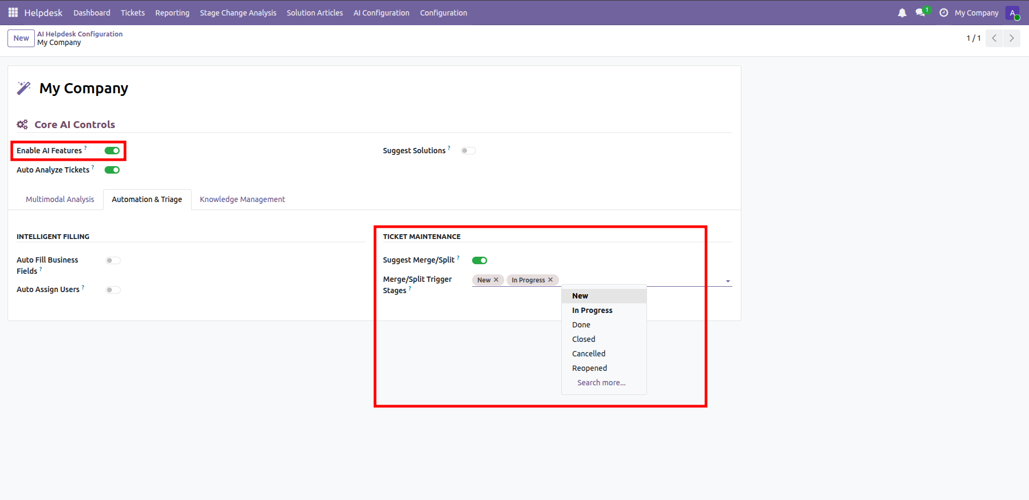This screenshot has height=500, width=1029.
Task: Show help tooltip for Suggest Merge/Split
Action: tap(458, 257)
